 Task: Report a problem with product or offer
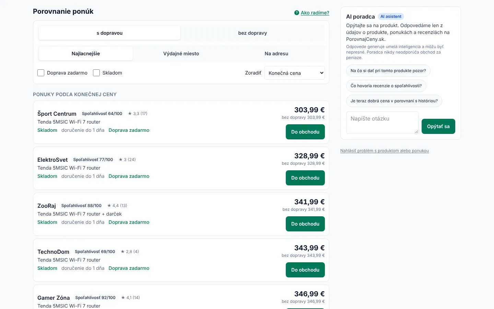[385, 151]
